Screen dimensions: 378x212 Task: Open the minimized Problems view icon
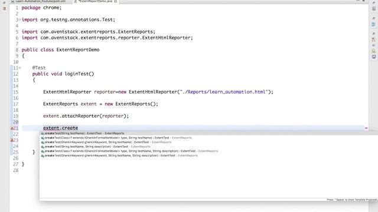[374, 39]
